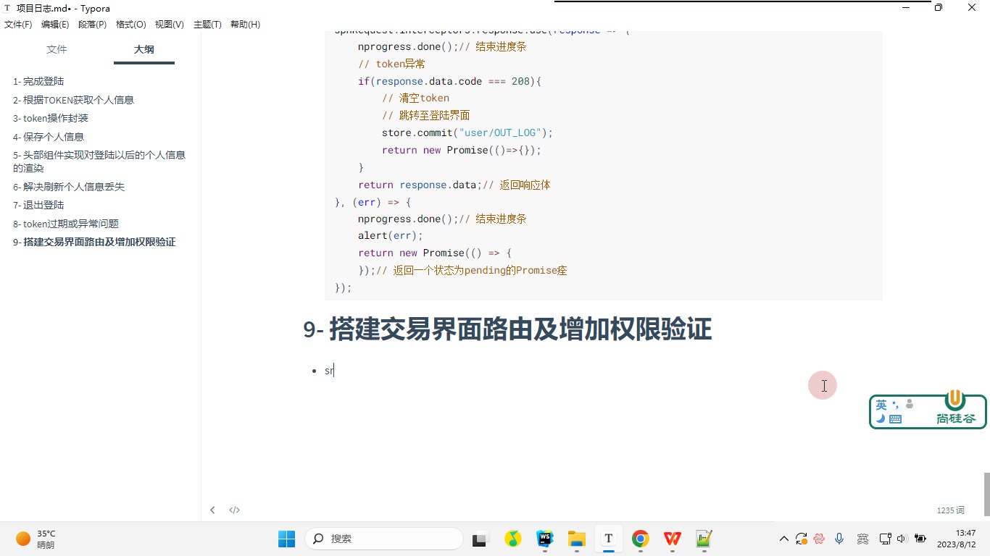
Task: Open the 帮助(H) menu
Action: point(245,25)
